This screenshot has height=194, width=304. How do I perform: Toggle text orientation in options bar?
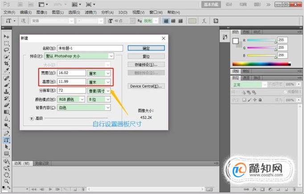pos(23,21)
